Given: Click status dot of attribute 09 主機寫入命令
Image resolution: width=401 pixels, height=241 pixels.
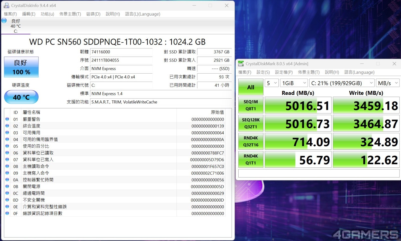Looking at the screenshot, I should 7,173.
